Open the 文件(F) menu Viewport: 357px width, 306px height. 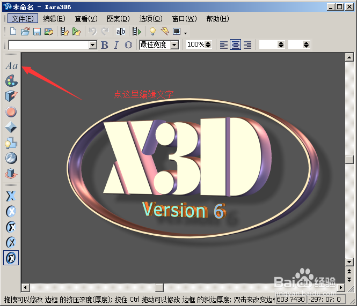(23, 19)
